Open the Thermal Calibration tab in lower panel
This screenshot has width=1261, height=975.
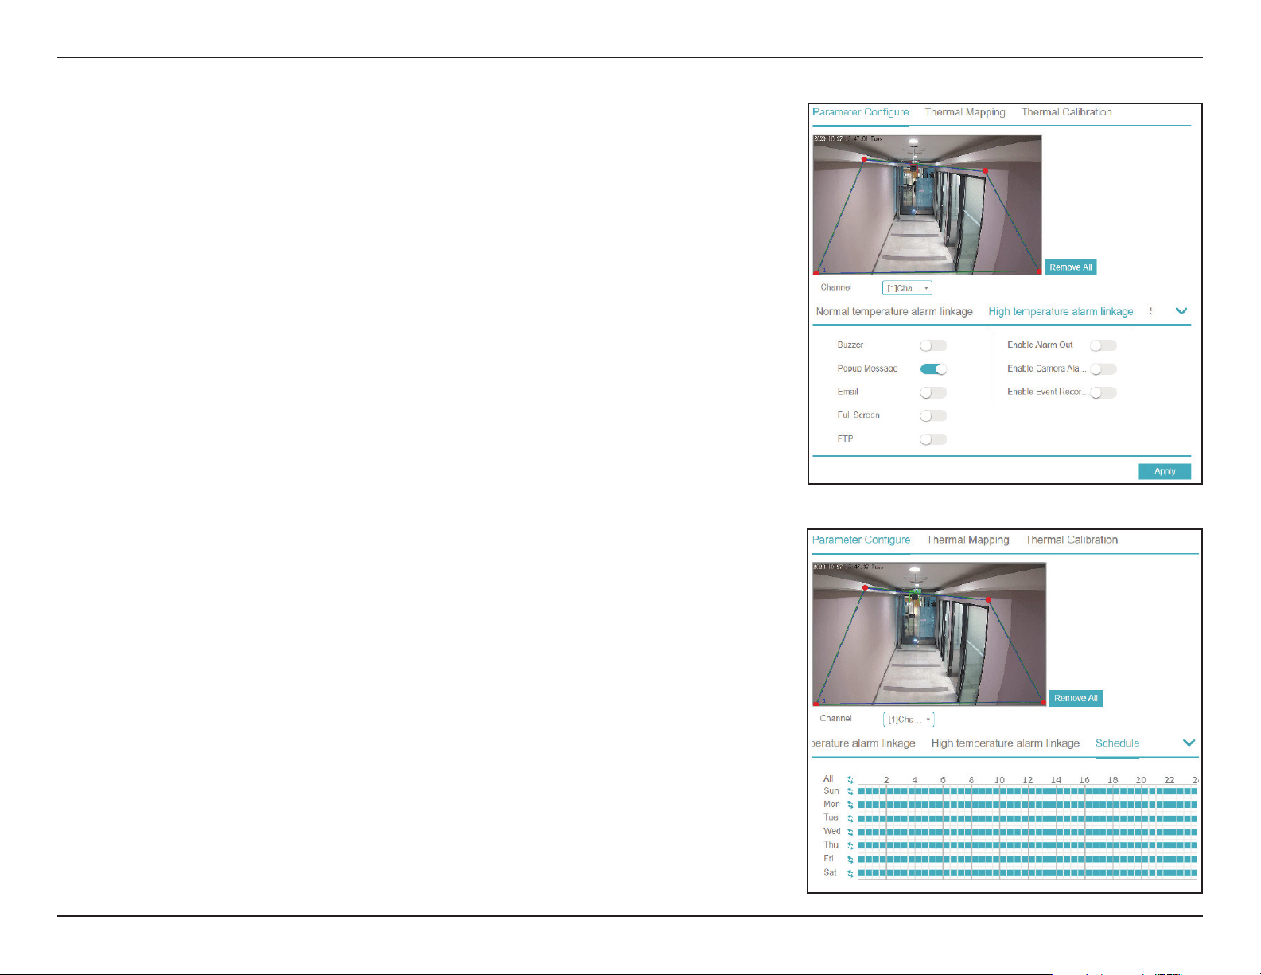pyautogui.click(x=1072, y=540)
